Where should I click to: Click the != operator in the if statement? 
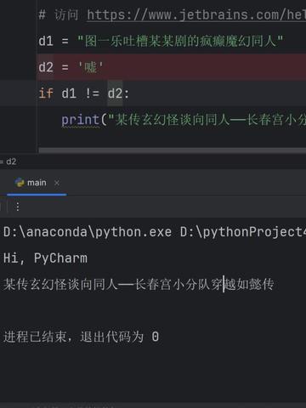pos(92,93)
